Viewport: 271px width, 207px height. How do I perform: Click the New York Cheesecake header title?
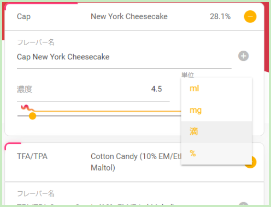click(129, 16)
